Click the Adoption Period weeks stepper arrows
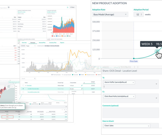This screenshot has height=135, width=162. tap(141, 14)
